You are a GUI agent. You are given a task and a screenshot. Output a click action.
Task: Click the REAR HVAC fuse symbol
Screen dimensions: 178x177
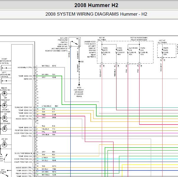[163, 51]
